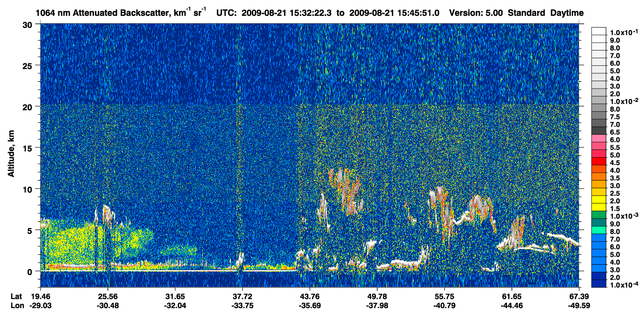Image resolution: width=643 pixels, height=330 pixels.
Task: Click the 'Lon' row label
Action: tap(17, 305)
